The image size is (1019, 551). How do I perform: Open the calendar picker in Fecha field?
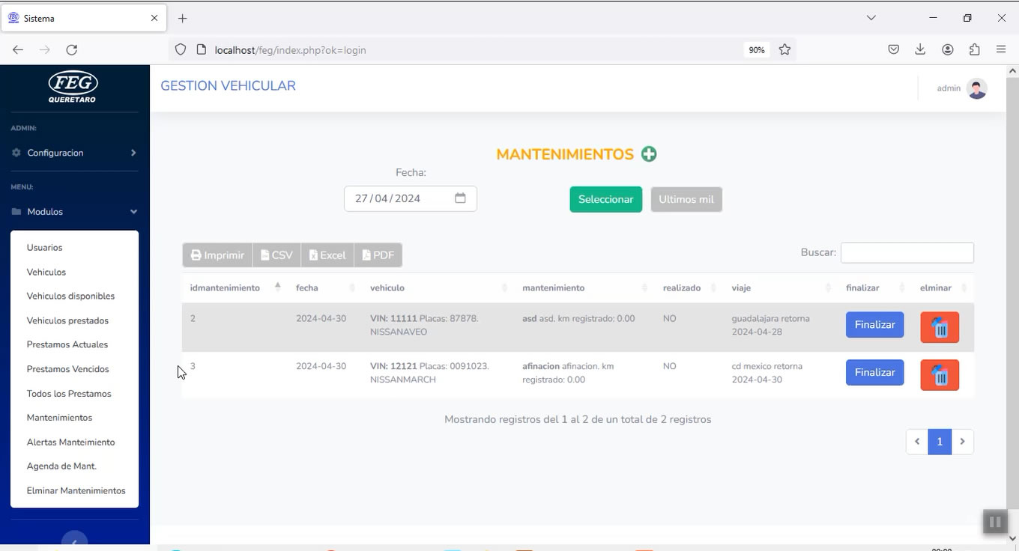[x=460, y=198]
